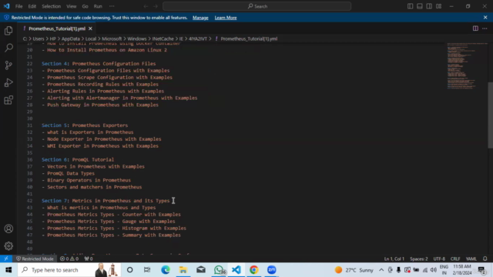This screenshot has width=493, height=277.
Task: Open editor More Actions ellipsis
Action: coord(485,28)
